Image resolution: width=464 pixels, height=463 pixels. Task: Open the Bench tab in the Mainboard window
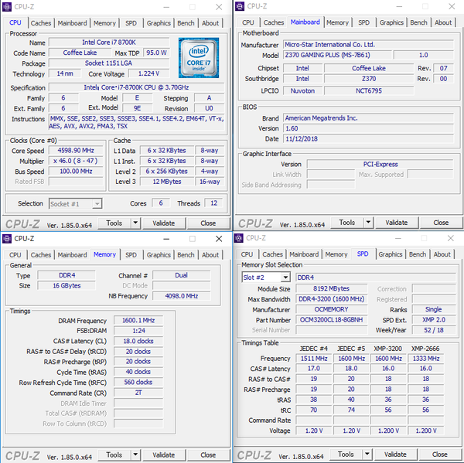point(418,22)
